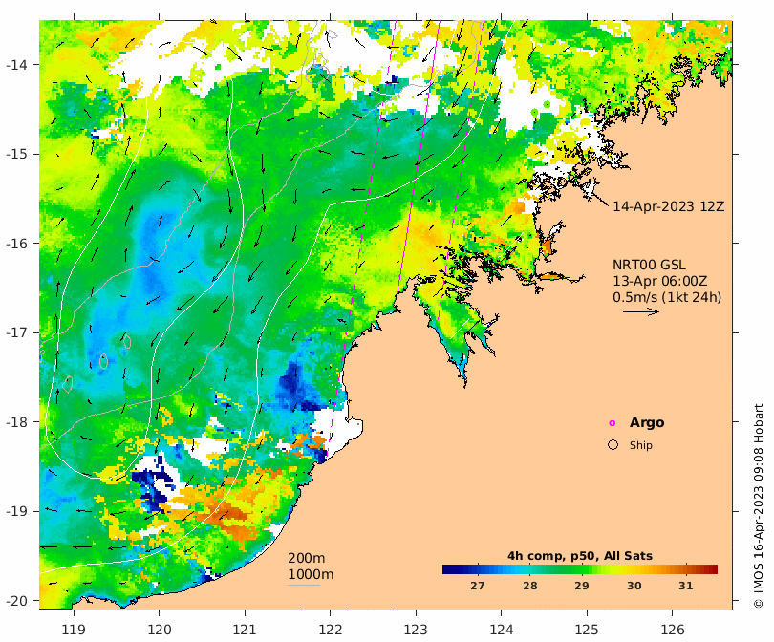
Task: Click the colorbar tick label '30'
Action: (634, 586)
